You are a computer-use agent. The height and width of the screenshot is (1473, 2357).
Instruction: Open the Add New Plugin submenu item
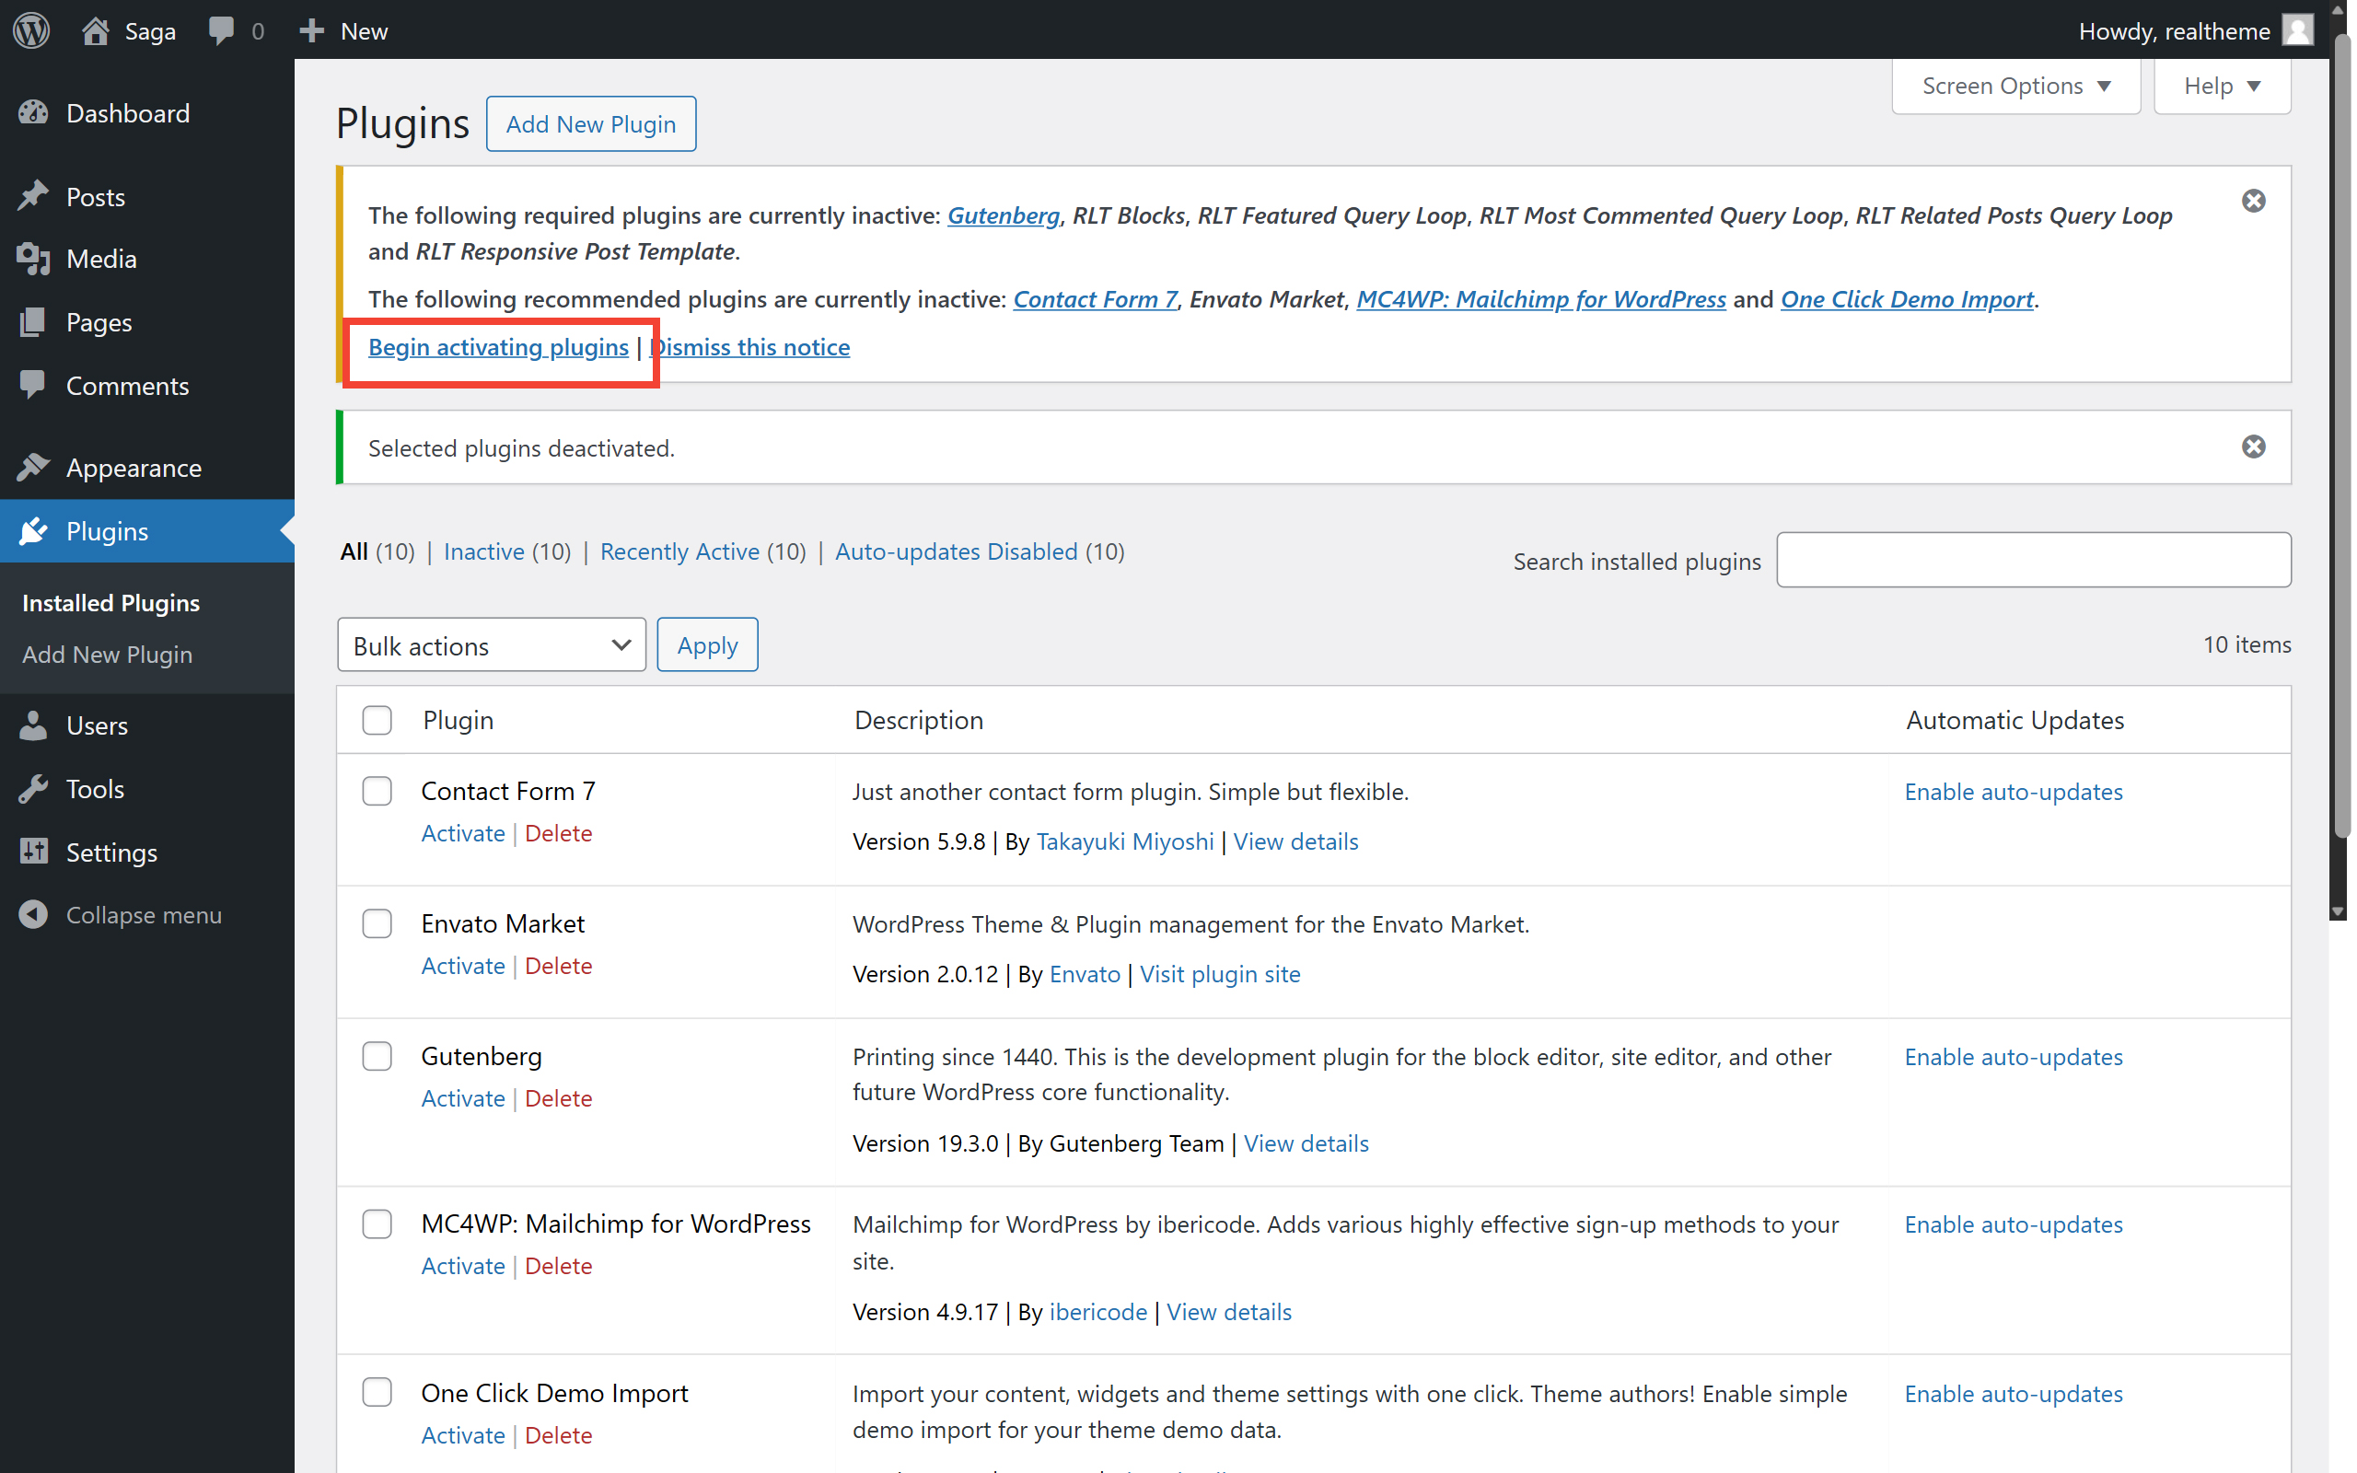coord(107,655)
